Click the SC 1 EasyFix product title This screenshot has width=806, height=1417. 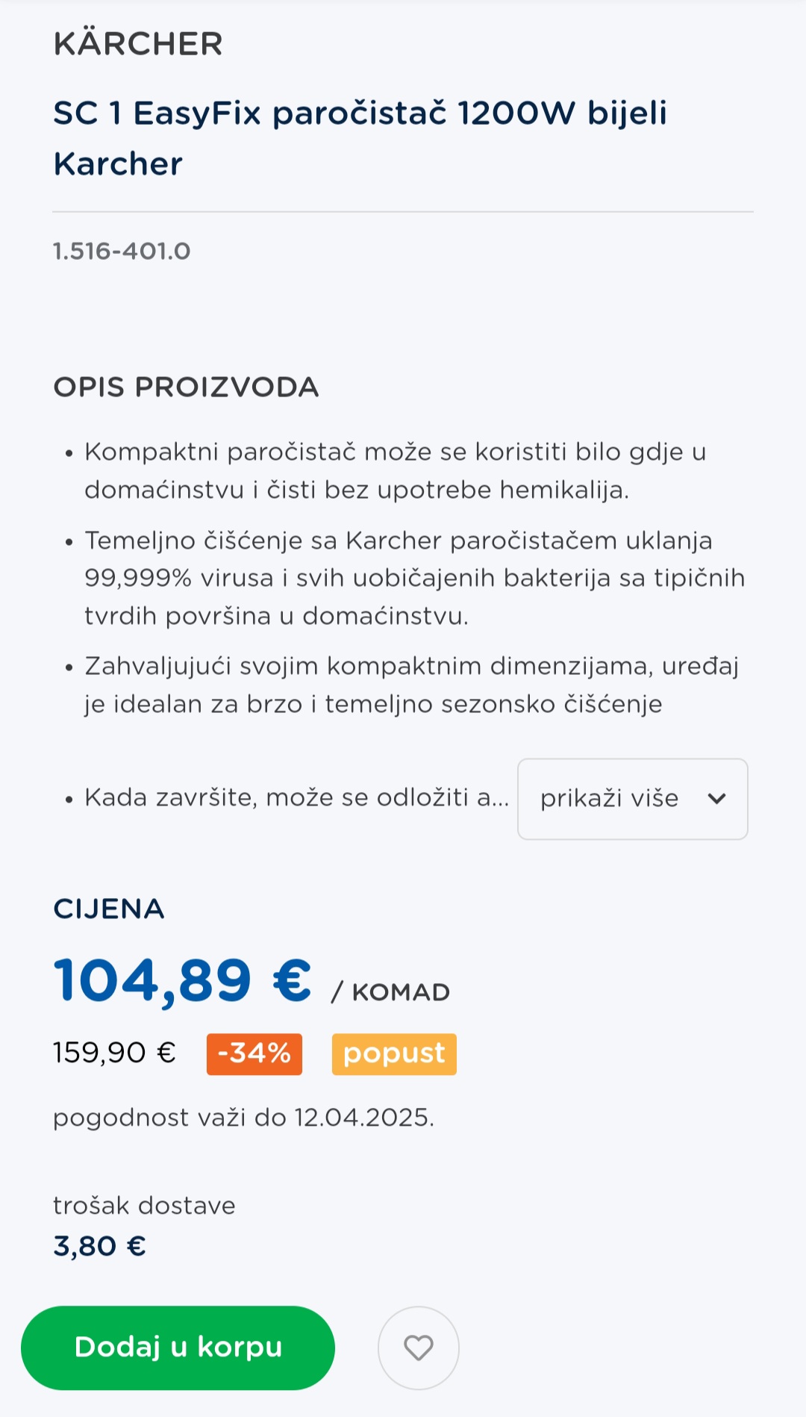[360, 138]
